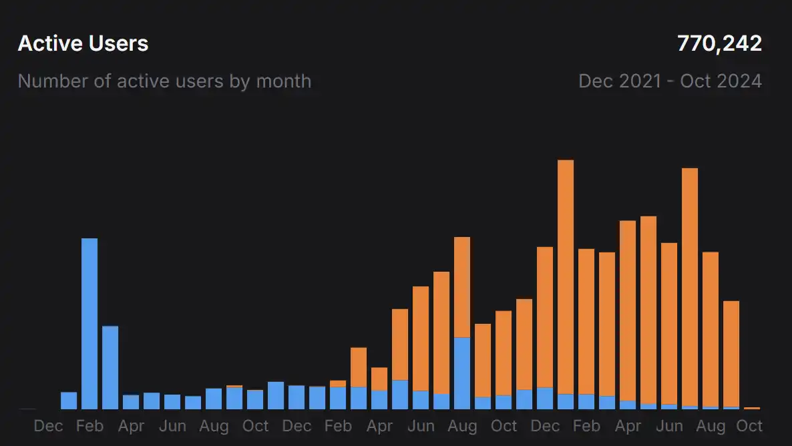Image resolution: width=792 pixels, height=446 pixels.
Task: Click the orange April 2024 bar
Action: pos(628,310)
